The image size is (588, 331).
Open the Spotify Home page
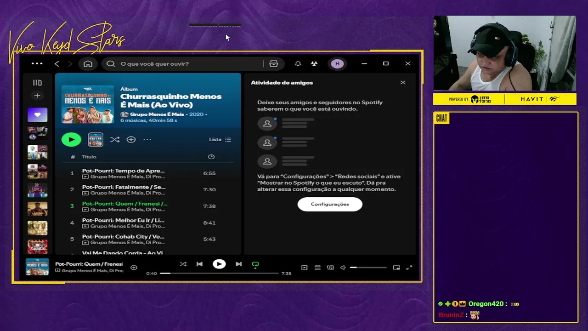(88, 63)
